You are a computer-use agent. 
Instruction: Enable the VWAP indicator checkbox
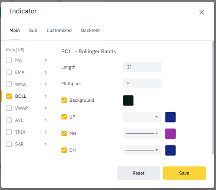pyautogui.click(x=9, y=108)
